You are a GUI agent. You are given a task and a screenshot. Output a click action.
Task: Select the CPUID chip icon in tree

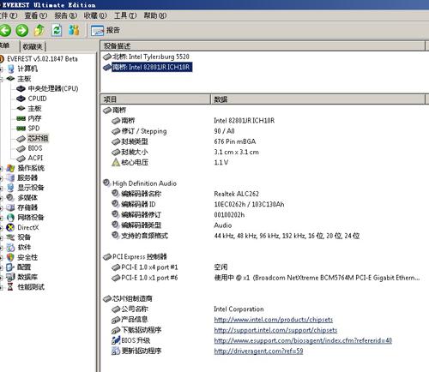click(x=21, y=99)
